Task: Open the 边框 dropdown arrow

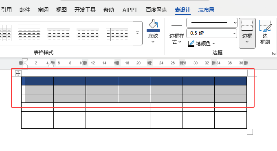Action: 247,42
